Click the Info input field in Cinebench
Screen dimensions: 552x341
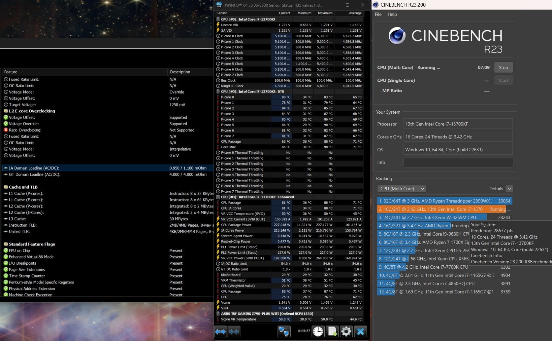point(458,162)
